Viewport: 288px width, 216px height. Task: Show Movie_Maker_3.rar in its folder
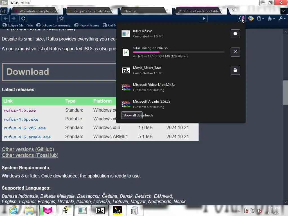[235, 70]
